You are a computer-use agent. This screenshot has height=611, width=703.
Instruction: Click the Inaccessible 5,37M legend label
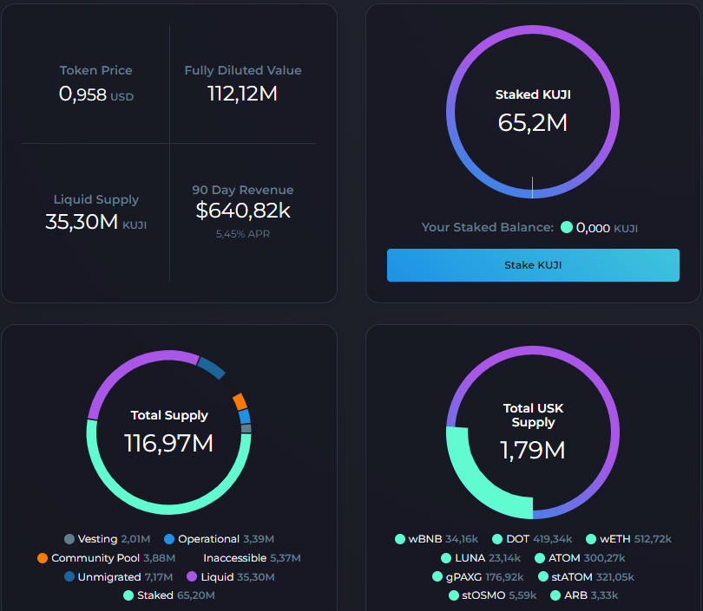tap(252, 558)
